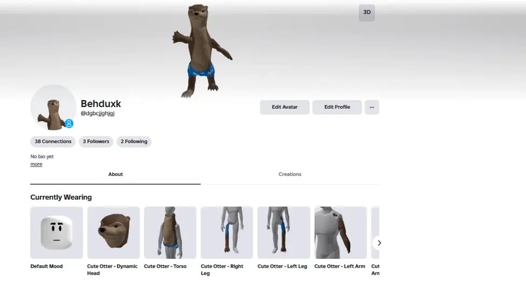
Task: Select the Default Mood face thumbnail
Action: 57,232
